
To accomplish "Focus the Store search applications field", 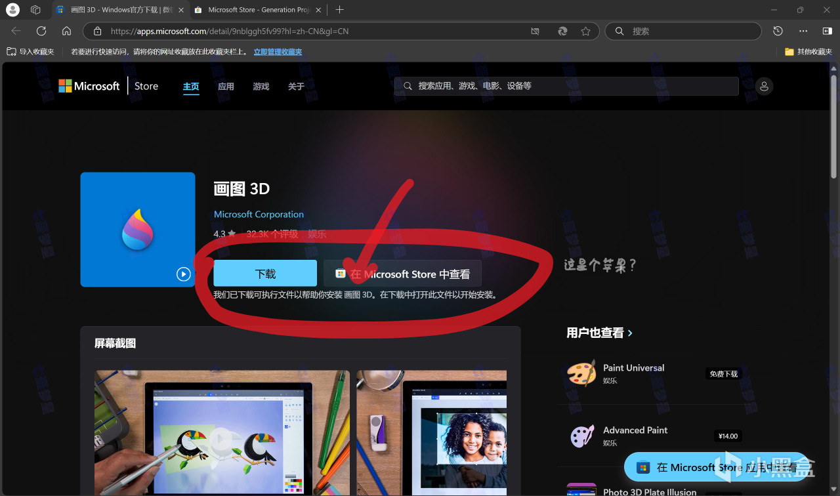I will (x=566, y=86).
